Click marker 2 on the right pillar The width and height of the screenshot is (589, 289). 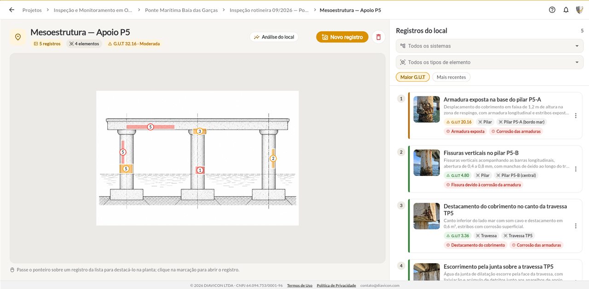273,159
